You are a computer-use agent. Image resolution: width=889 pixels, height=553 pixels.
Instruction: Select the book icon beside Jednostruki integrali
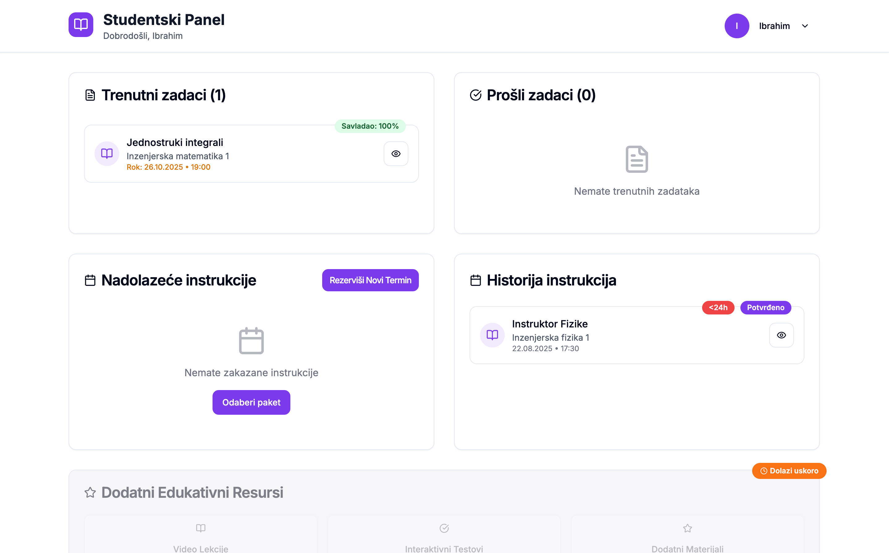[x=107, y=154]
